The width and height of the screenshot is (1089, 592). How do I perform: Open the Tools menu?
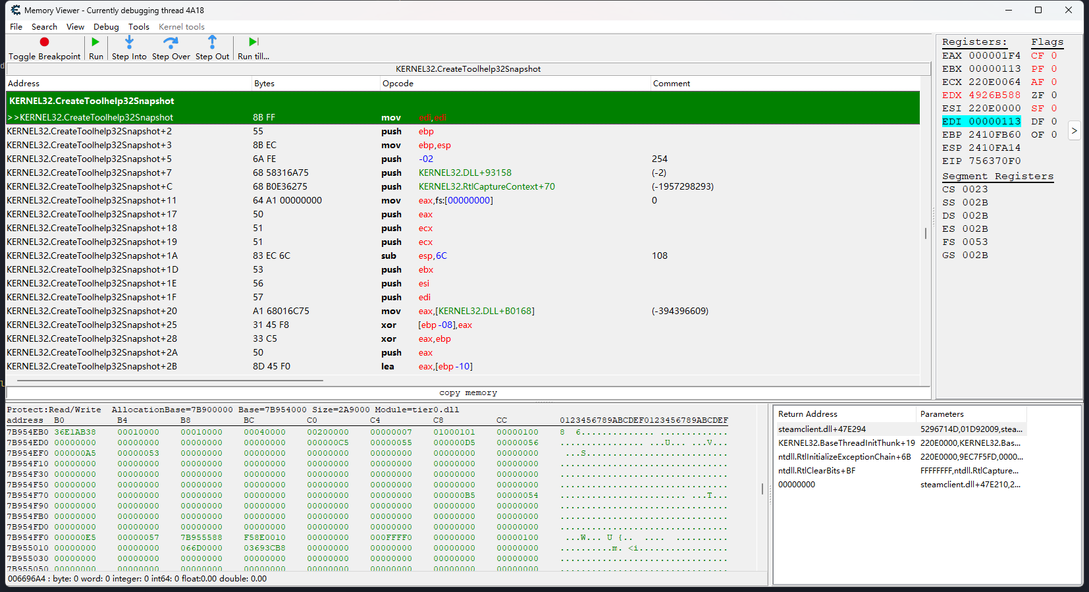point(138,27)
